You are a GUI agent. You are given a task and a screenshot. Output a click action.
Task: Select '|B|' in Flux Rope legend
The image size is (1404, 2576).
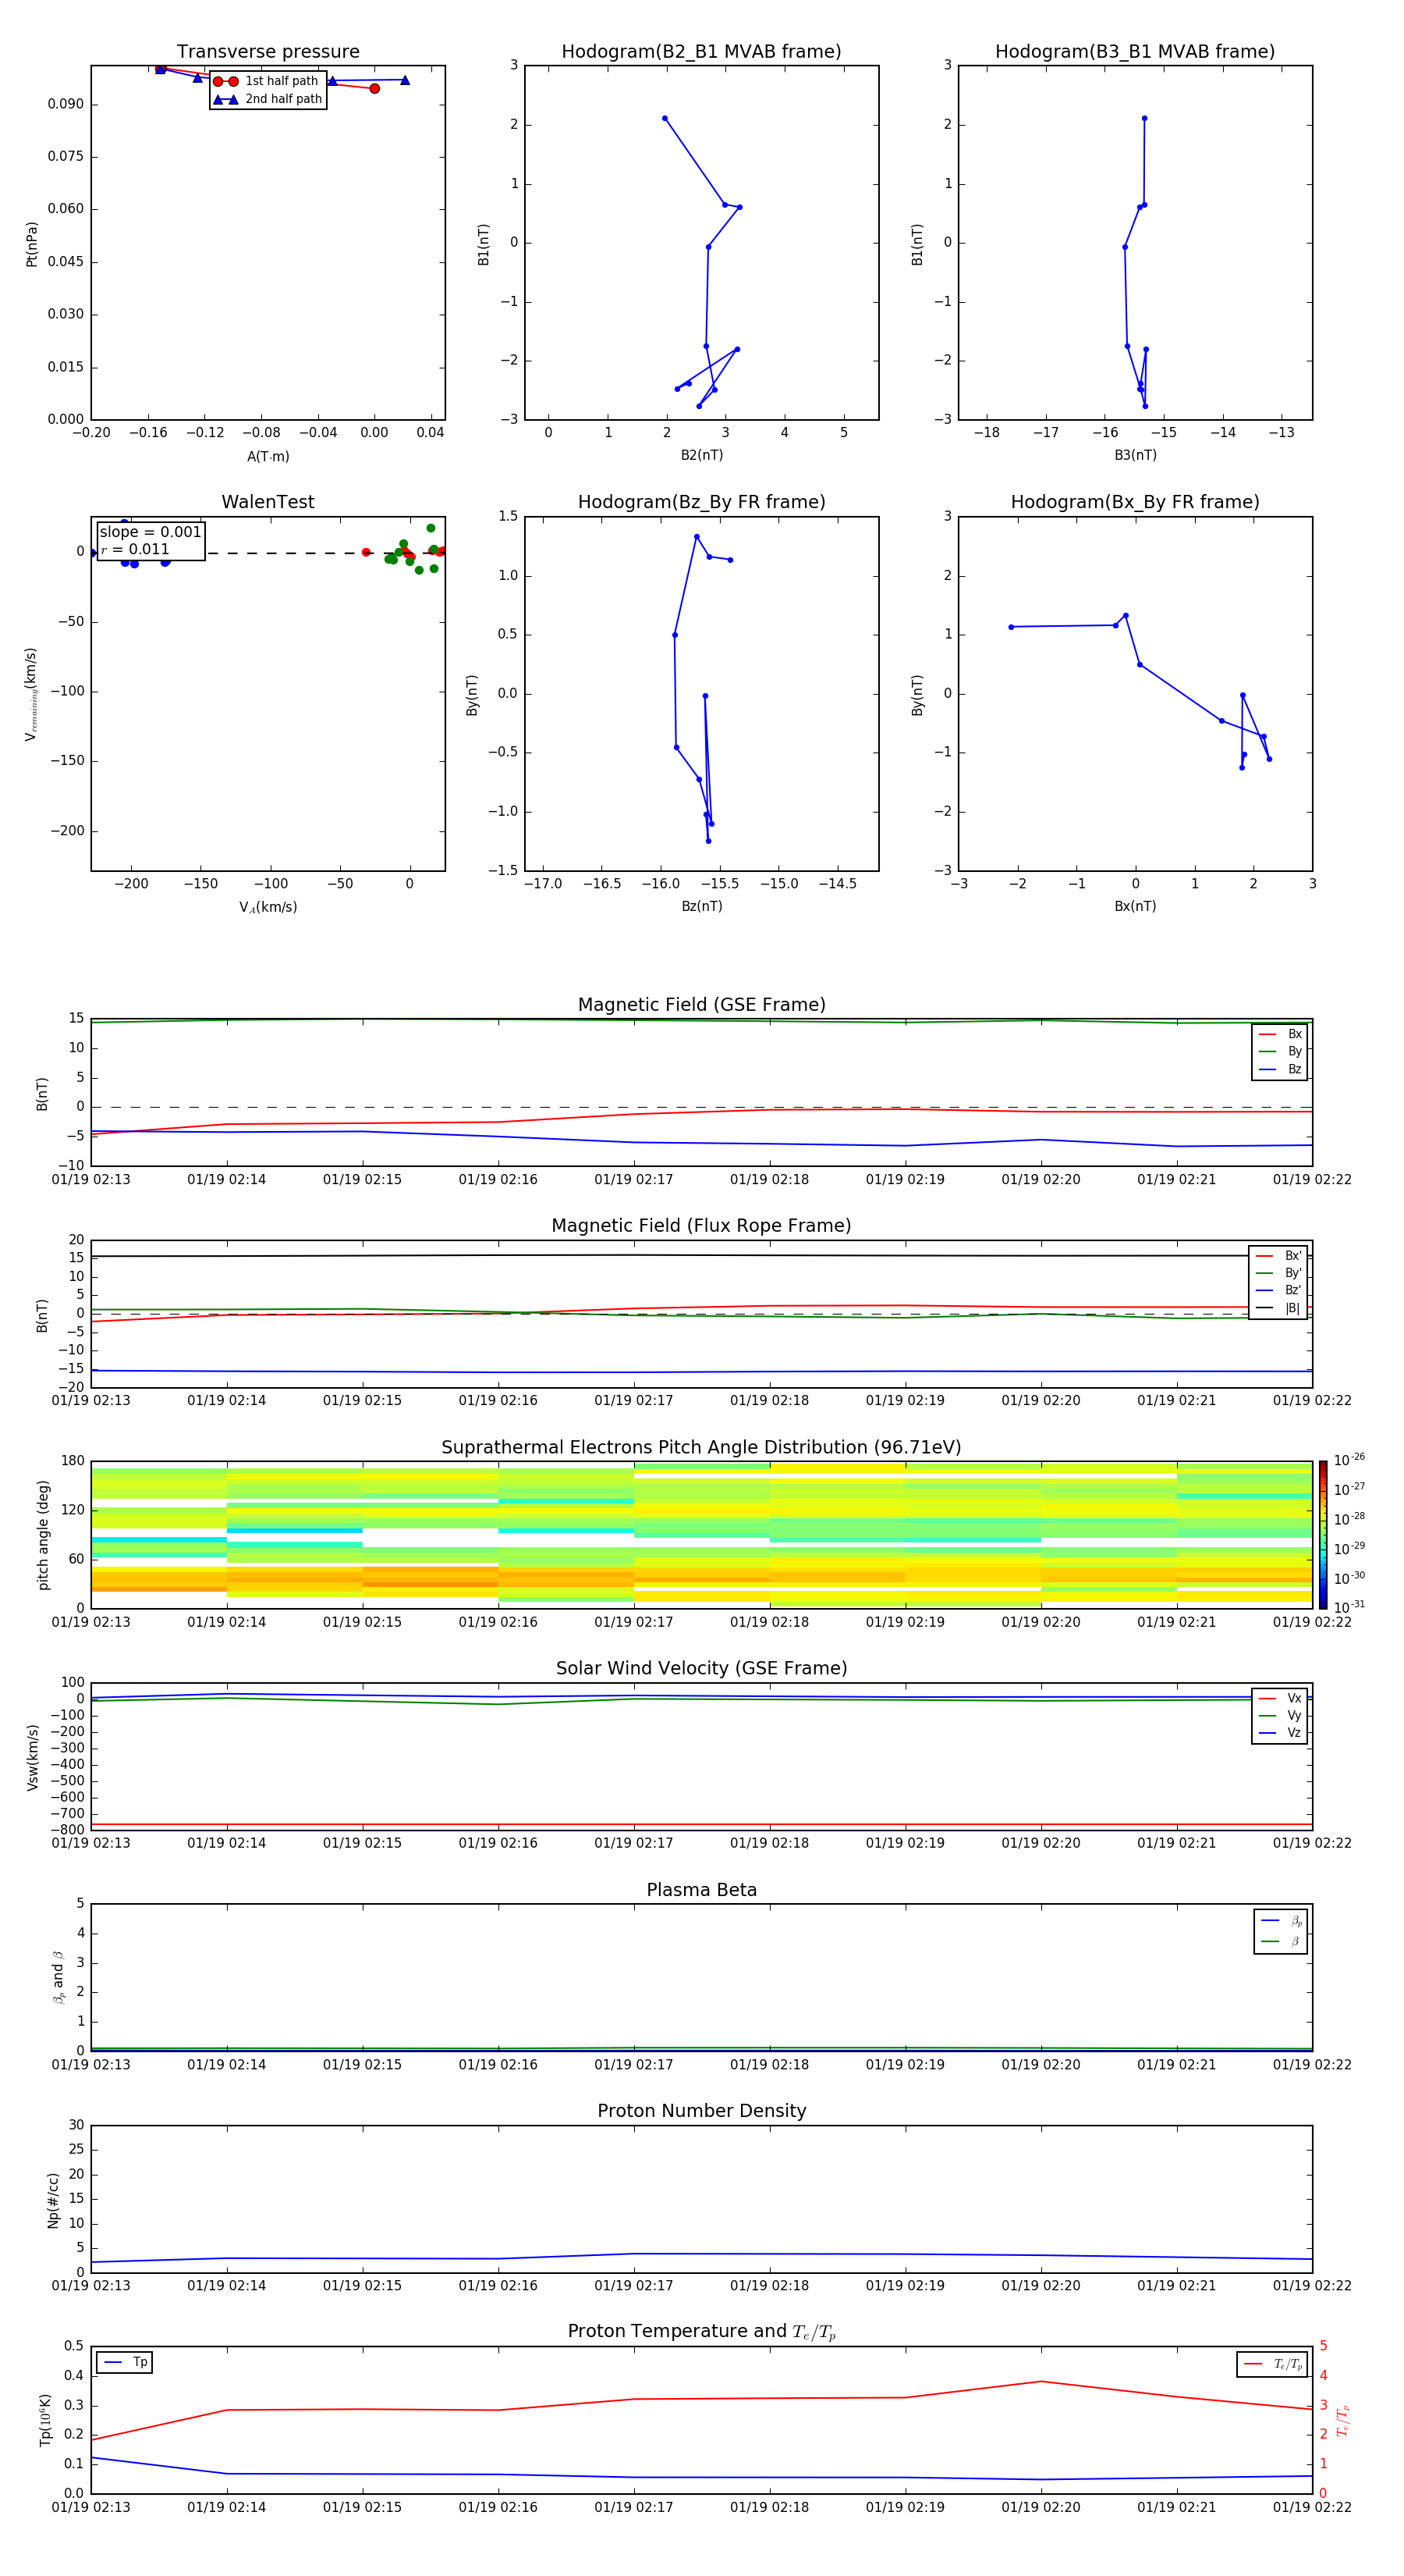pos(1279,1308)
